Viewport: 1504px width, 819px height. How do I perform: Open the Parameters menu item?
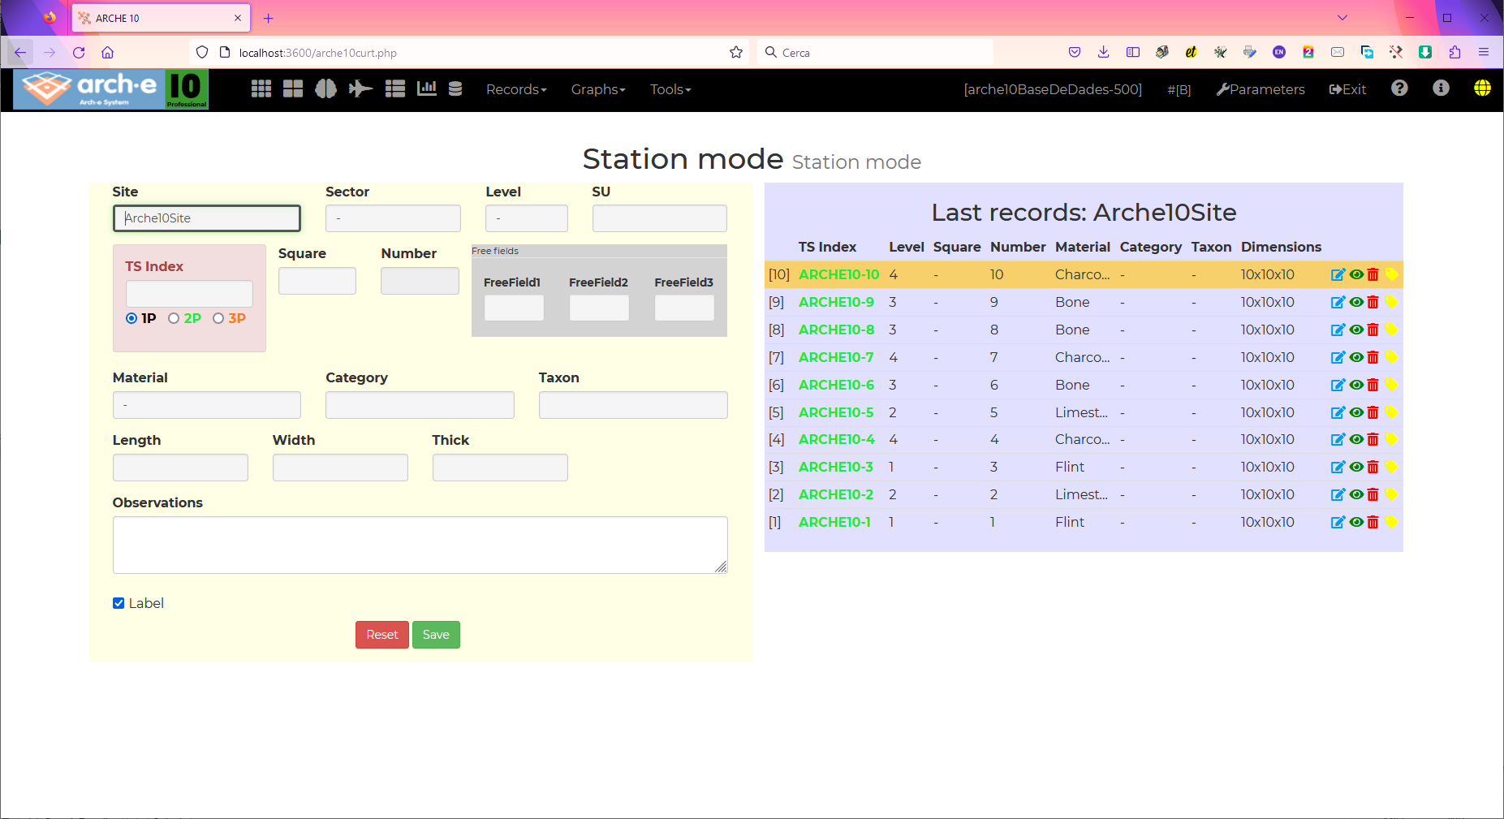pos(1261,89)
